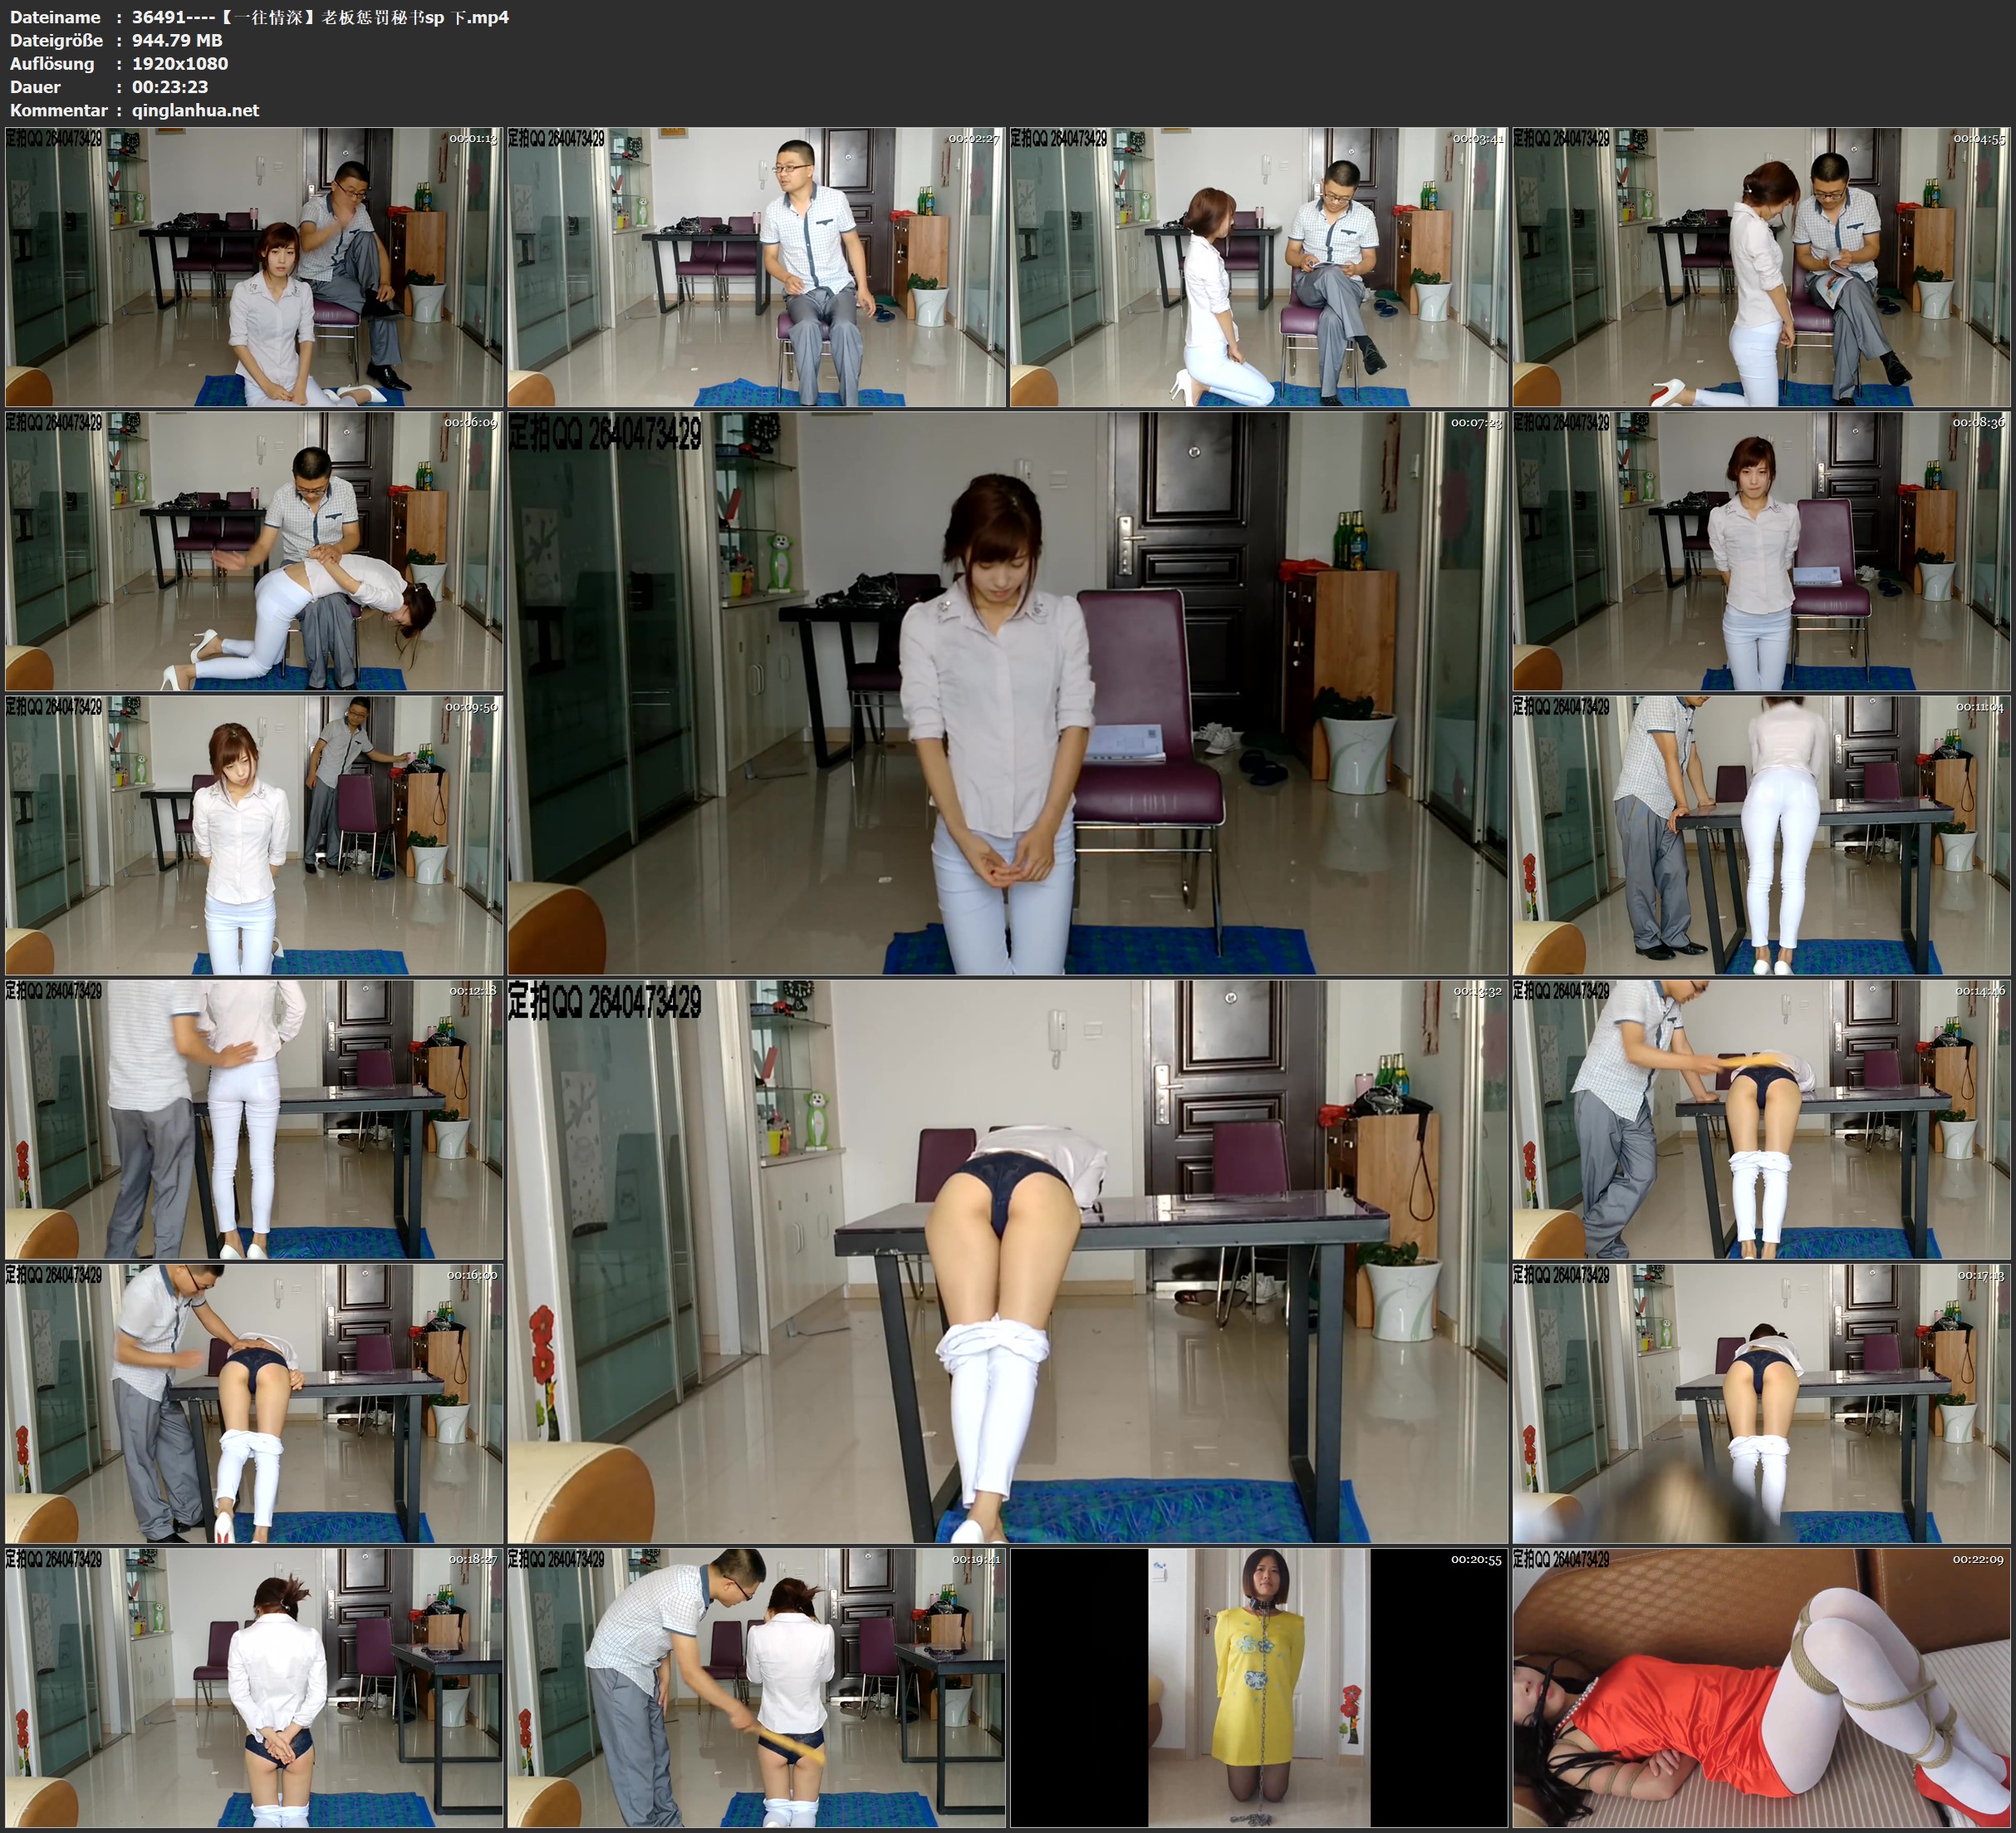2016x1833 pixels.
Task: Click the thumbnail timestamped 00:01:13
Action: point(254,266)
